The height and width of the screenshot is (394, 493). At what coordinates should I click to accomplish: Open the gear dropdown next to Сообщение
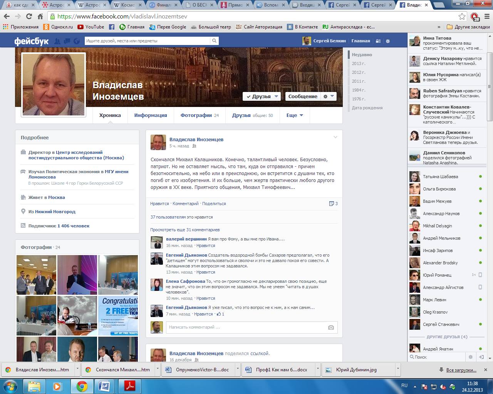(329, 97)
